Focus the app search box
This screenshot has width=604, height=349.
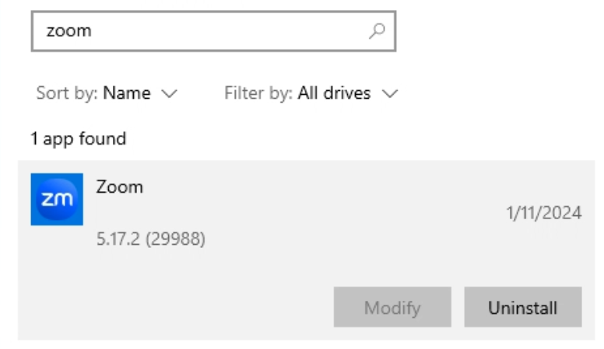[x=210, y=31]
